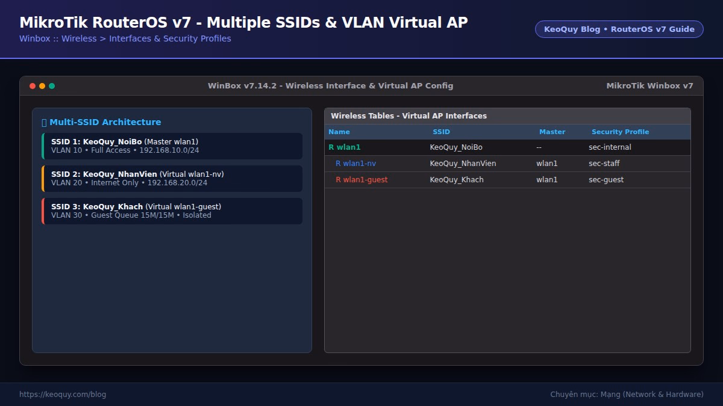
Task: Click the Winbox Wireless breadcrumb subtitle
Action: pos(125,38)
